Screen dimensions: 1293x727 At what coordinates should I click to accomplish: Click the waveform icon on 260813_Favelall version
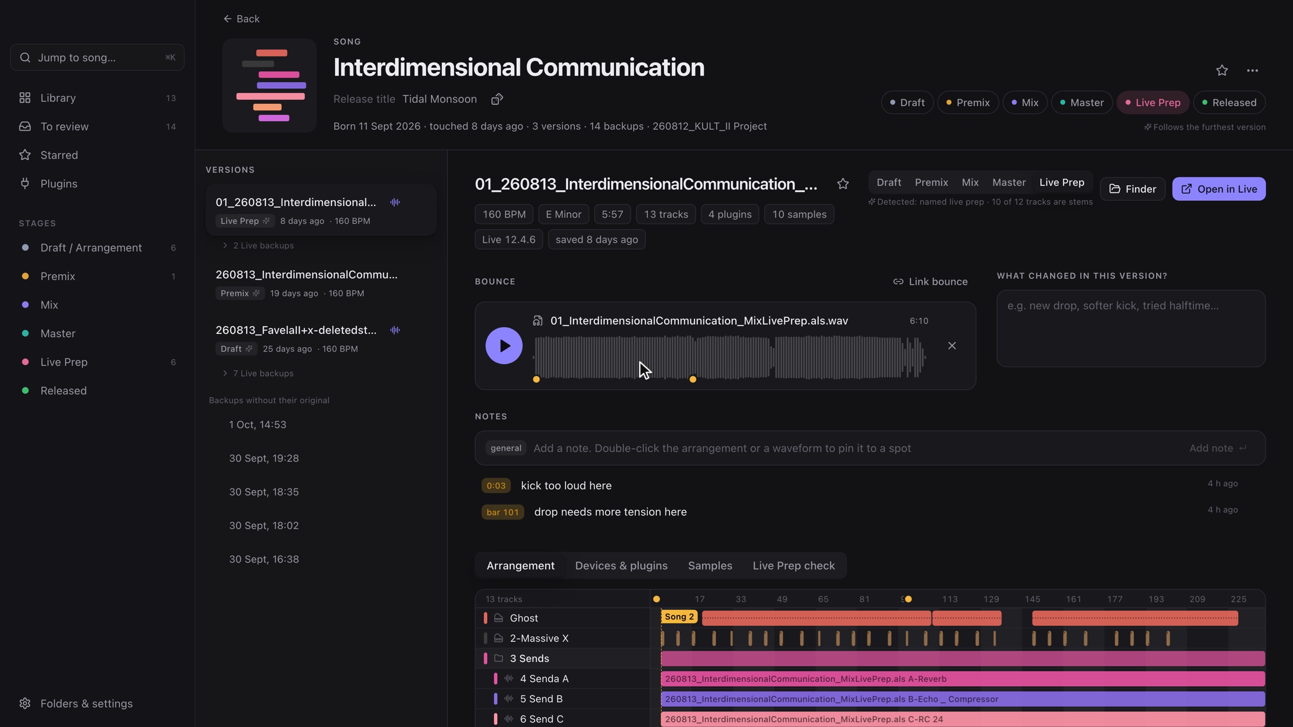[395, 330]
